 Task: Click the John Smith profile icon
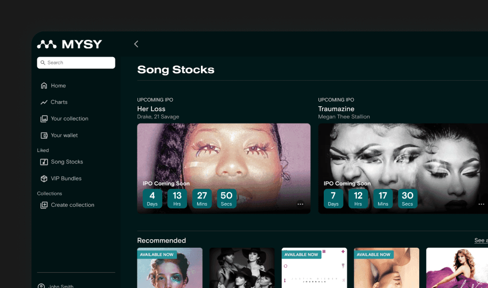coord(41,286)
